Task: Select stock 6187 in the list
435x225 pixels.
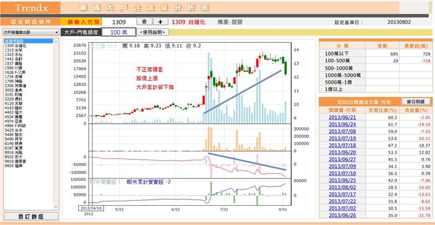Action: pos(14,148)
